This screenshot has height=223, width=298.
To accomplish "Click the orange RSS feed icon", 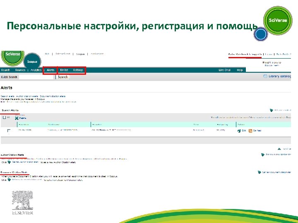I will pyautogui.click(x=250, y=130).
